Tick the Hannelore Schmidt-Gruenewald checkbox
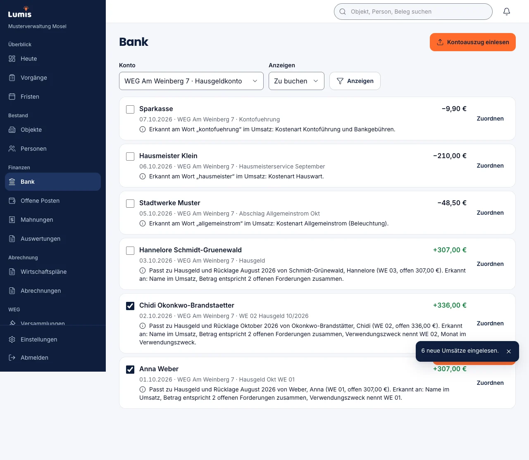This screenshot has width=529, height=460. (x=130, y=251)
